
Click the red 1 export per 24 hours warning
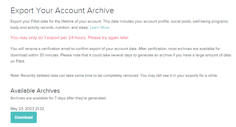[x=69, y=38]
